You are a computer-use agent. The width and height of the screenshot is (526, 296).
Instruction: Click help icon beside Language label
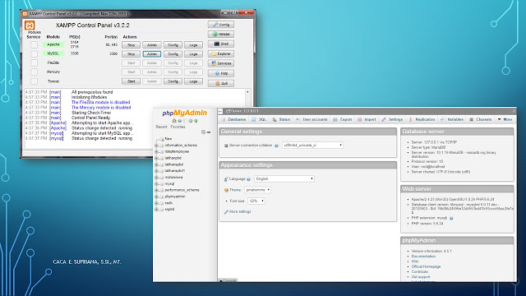[x=248, y=179]
